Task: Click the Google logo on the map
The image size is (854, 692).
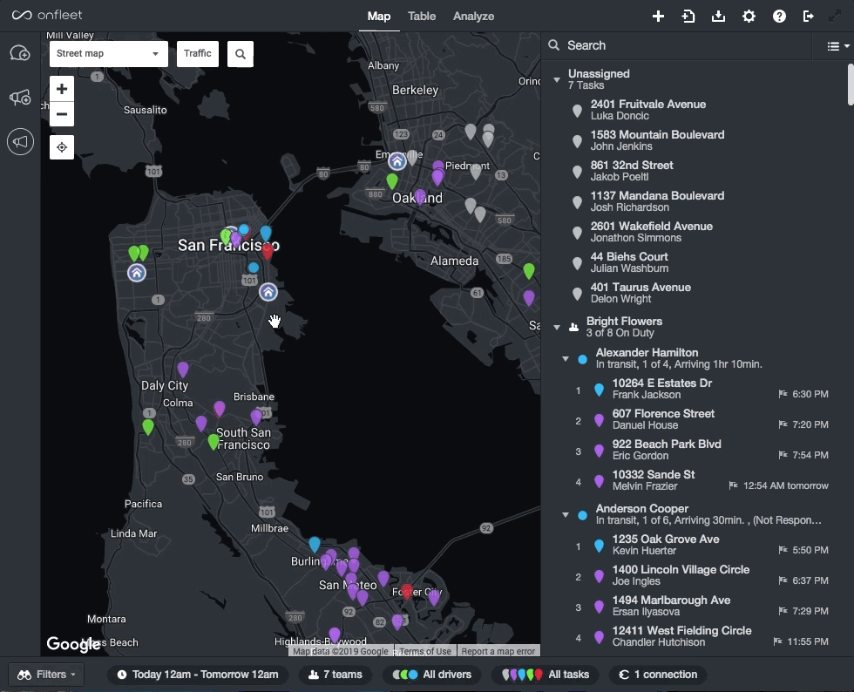Action: (73, 644)
